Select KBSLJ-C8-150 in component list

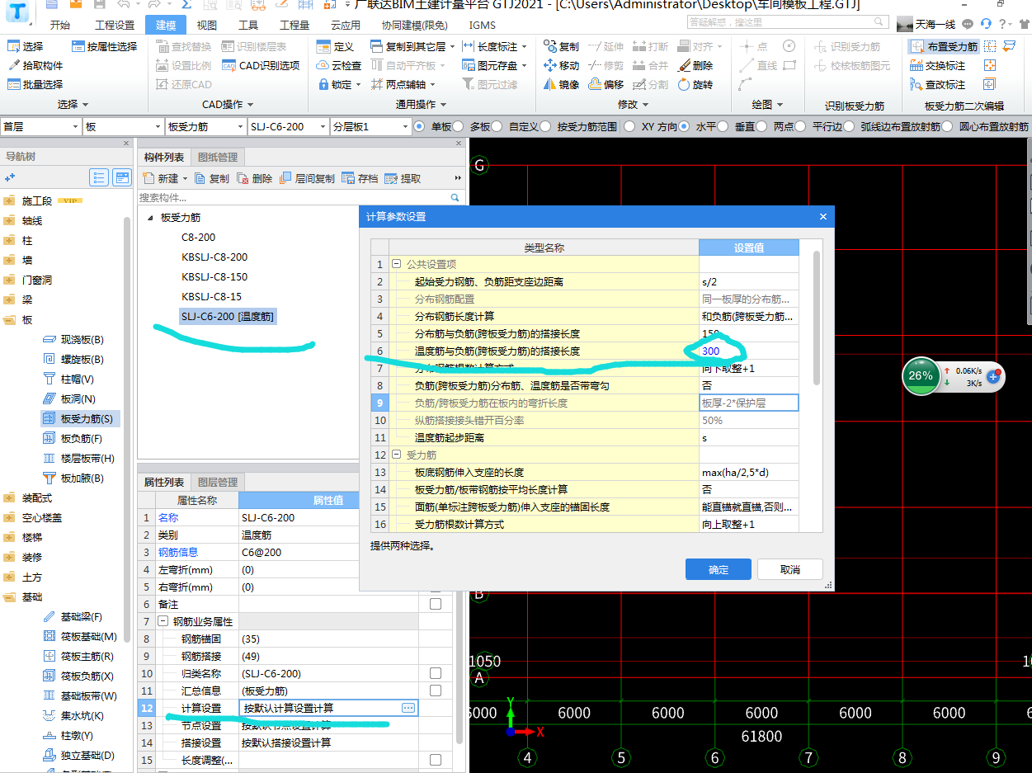point(214,276)
